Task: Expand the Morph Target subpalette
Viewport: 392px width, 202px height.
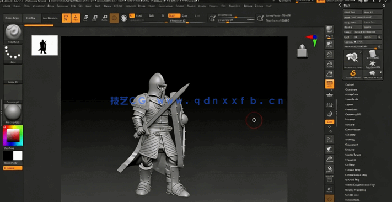Action: click(353, 155)
